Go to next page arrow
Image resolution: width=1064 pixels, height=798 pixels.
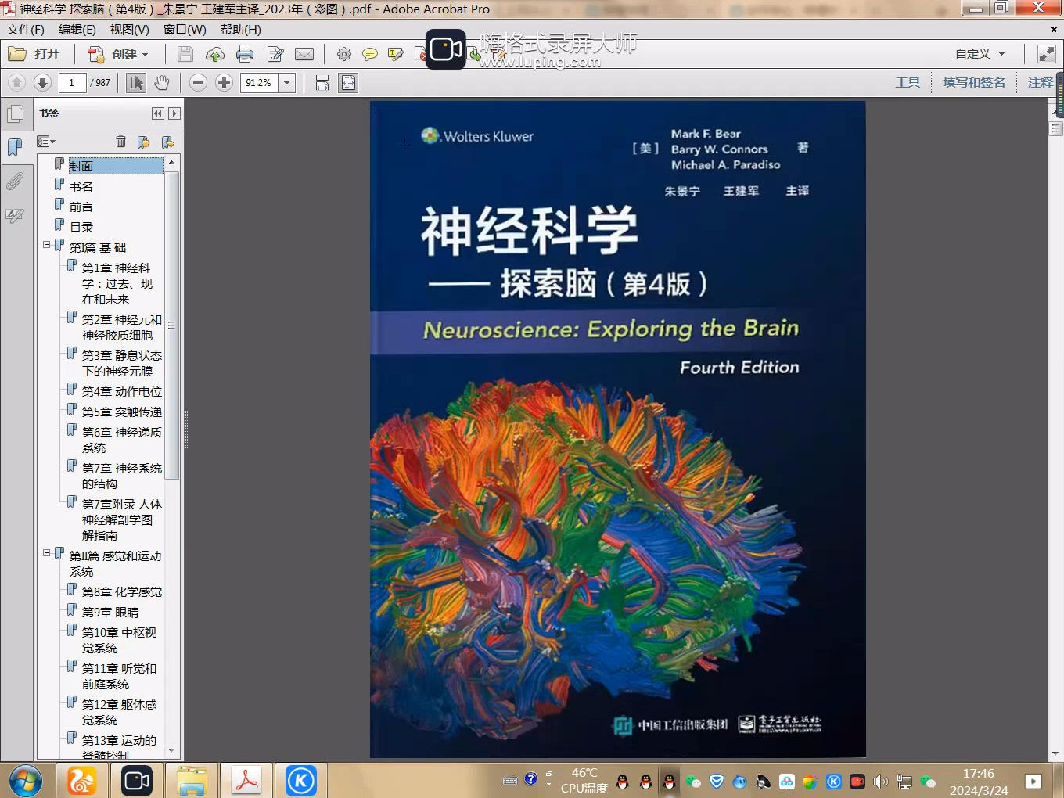coord(43,83)
